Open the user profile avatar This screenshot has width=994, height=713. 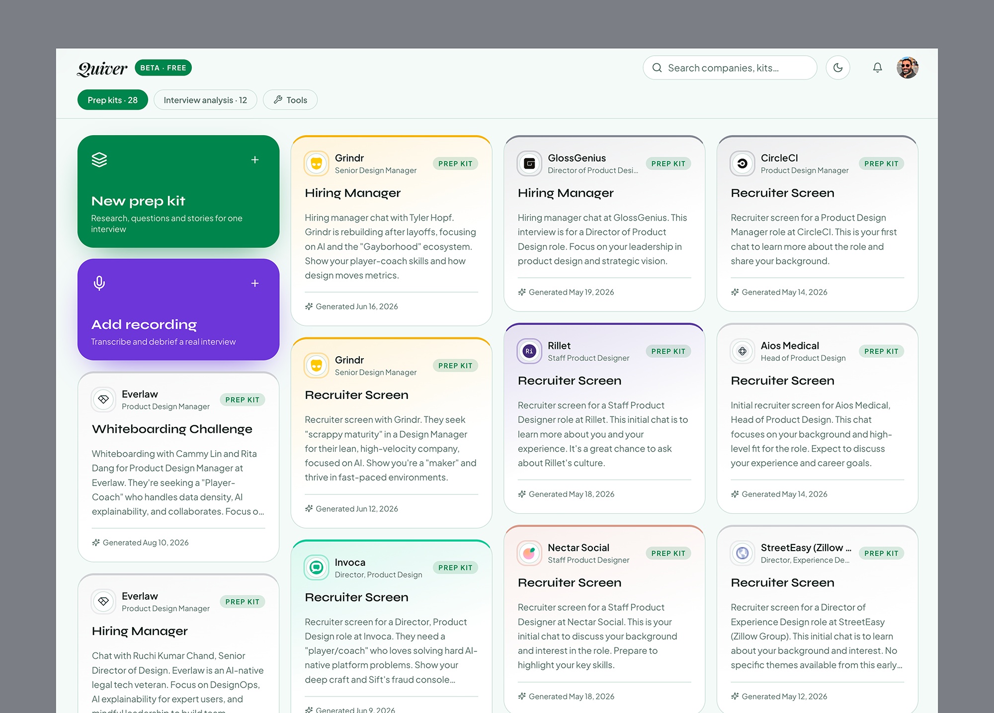(x=908, y=68)
